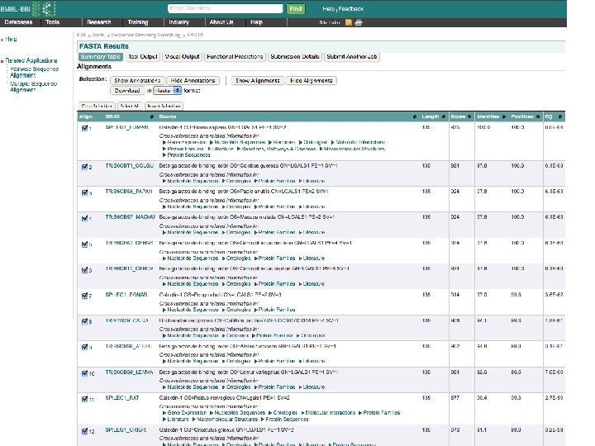The width and height of the screenshot is (595, 446).
Task: Sort by the Source column arrow icon
Action: tap(414, 116)
